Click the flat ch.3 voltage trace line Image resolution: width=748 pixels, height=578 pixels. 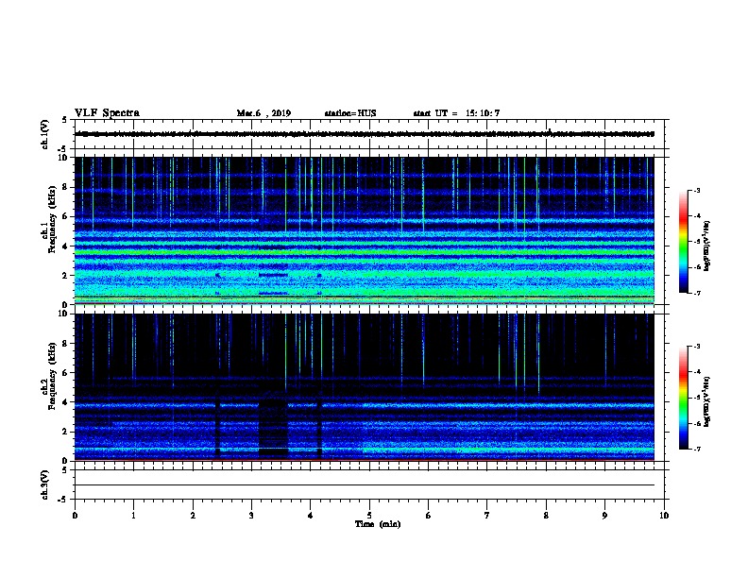click(365, 485)
